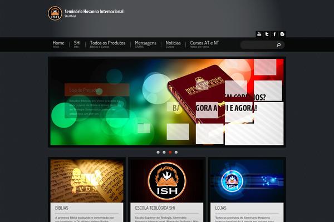Click the red Bible slide banner
Image resolution: width=334 pixels, height=222 pixels.
click(167, 102)
